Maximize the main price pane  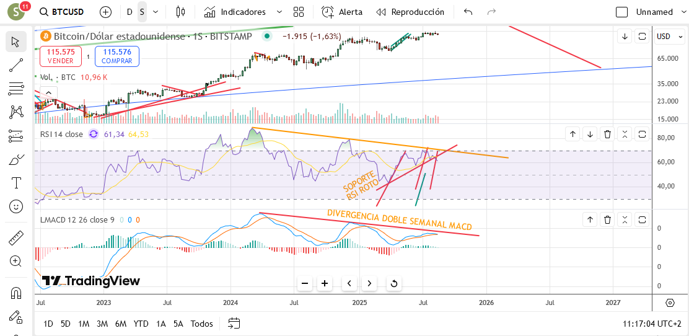[x=642, y=37]
